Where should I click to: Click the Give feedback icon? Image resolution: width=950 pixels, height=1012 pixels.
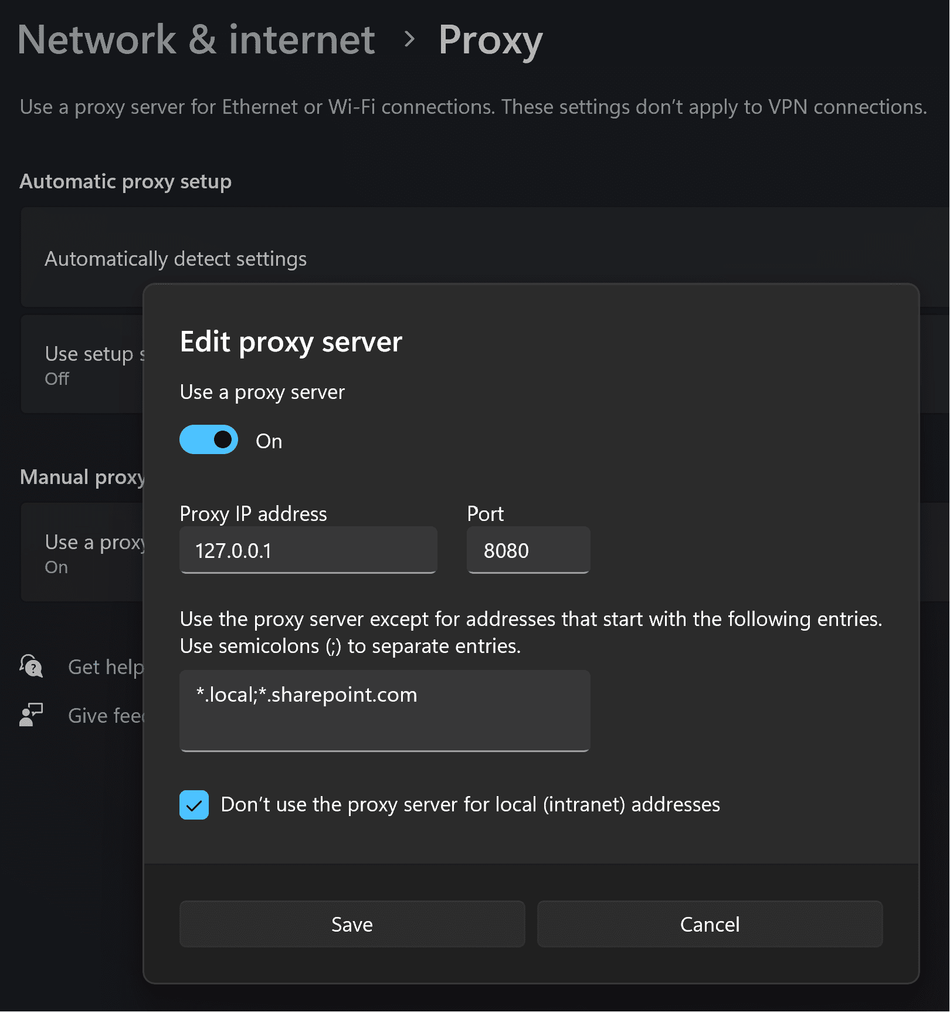pos(30,715)
